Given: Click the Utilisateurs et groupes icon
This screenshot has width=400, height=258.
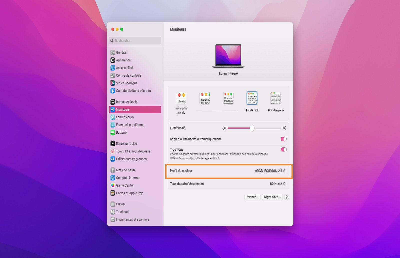Looking at the screenshot, I should coord(113,159).
